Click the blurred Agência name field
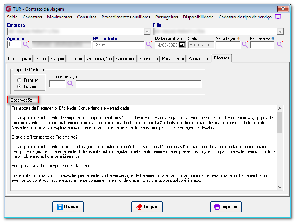The width and height of the screenshot is (295, 222). (61, 45)
